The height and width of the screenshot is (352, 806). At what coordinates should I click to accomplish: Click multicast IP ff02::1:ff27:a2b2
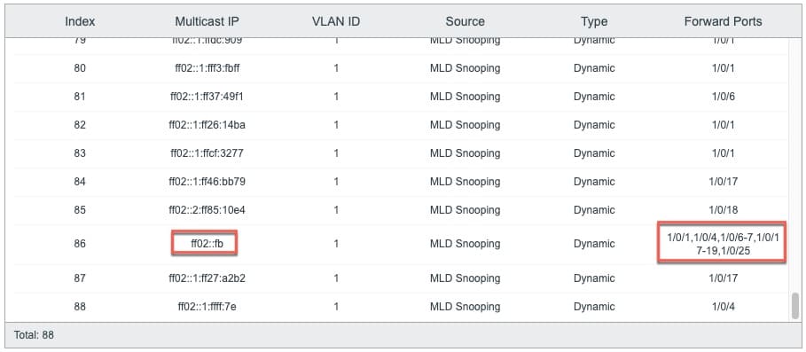[207, 278]
